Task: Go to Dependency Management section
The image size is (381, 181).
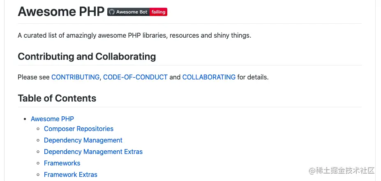Action: point(83,140)
